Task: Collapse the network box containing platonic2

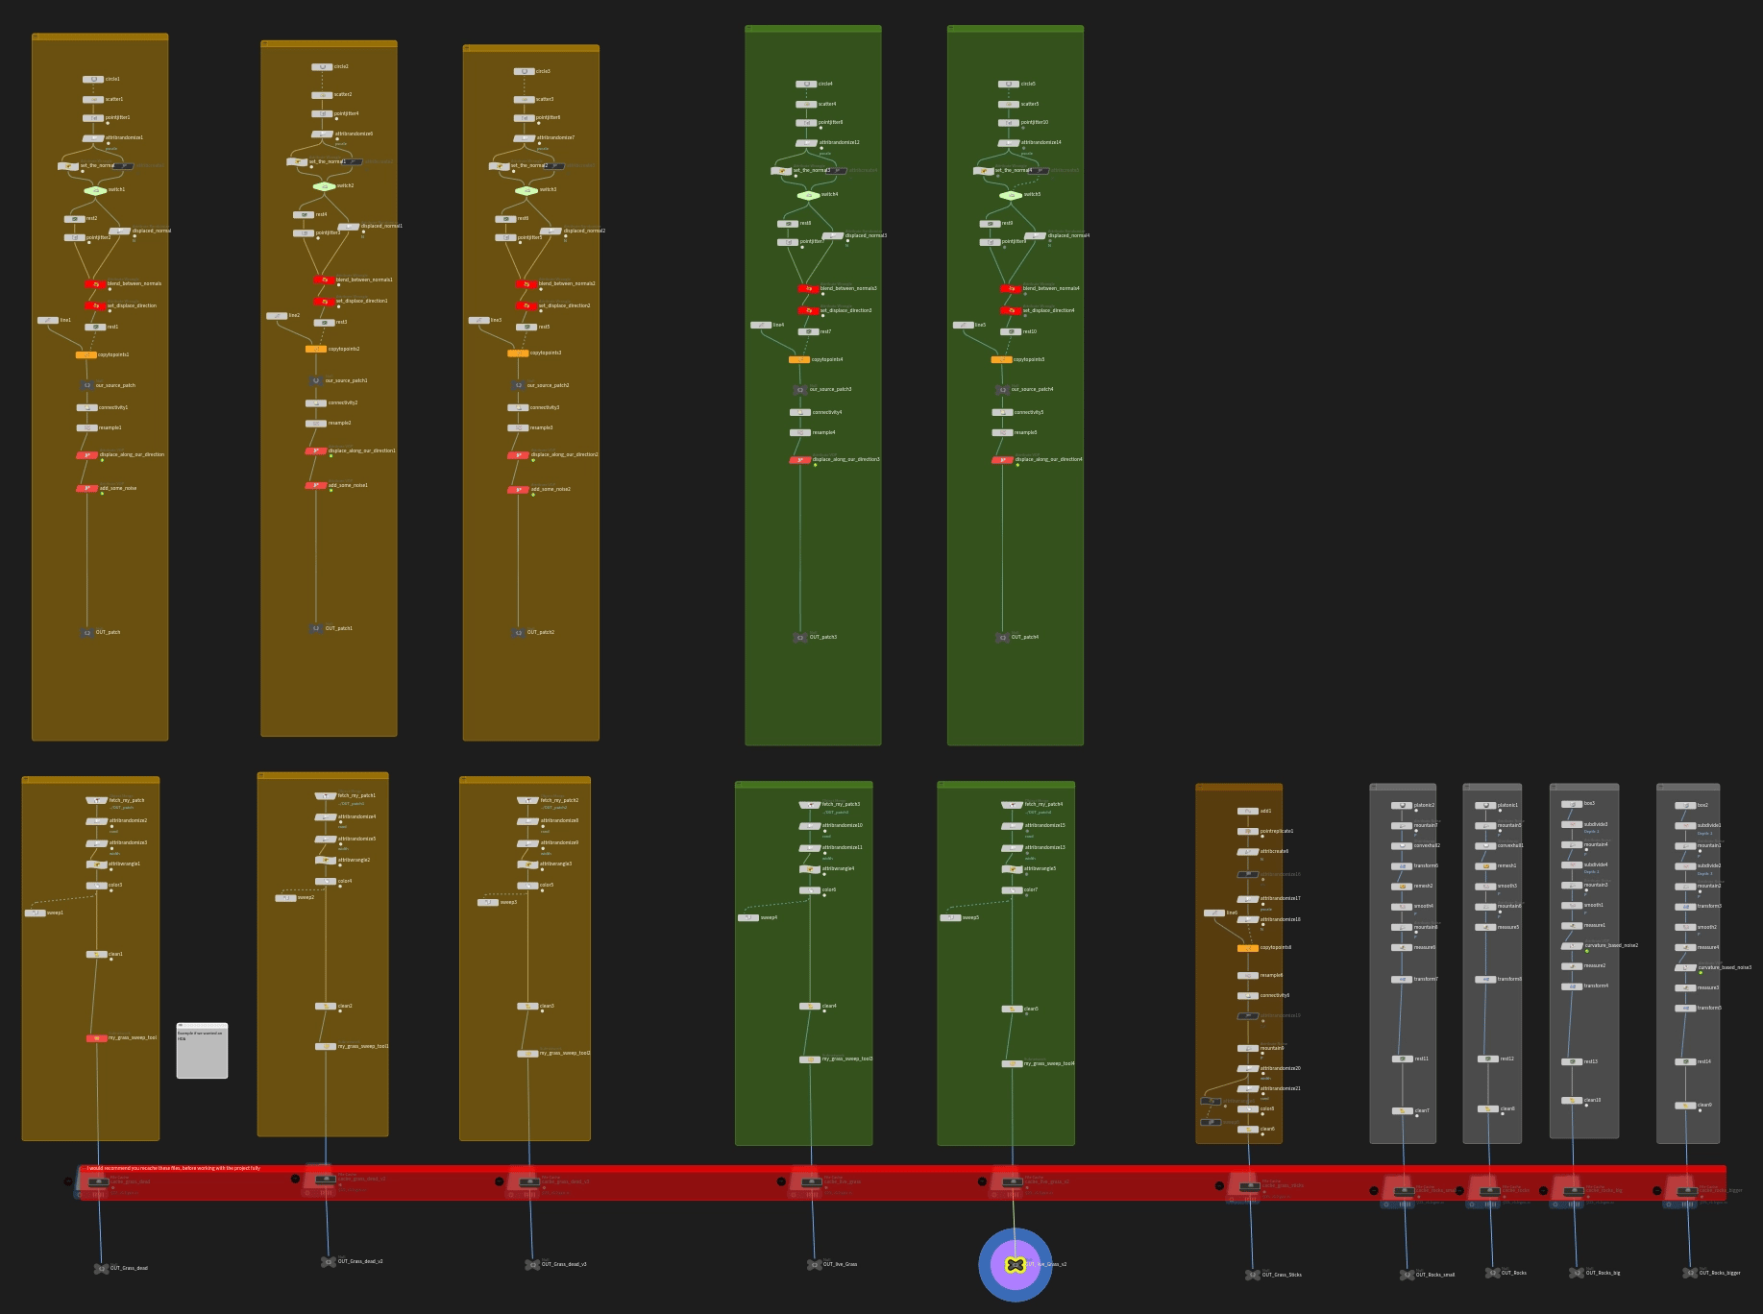Action: click(x=1374, y=787)
